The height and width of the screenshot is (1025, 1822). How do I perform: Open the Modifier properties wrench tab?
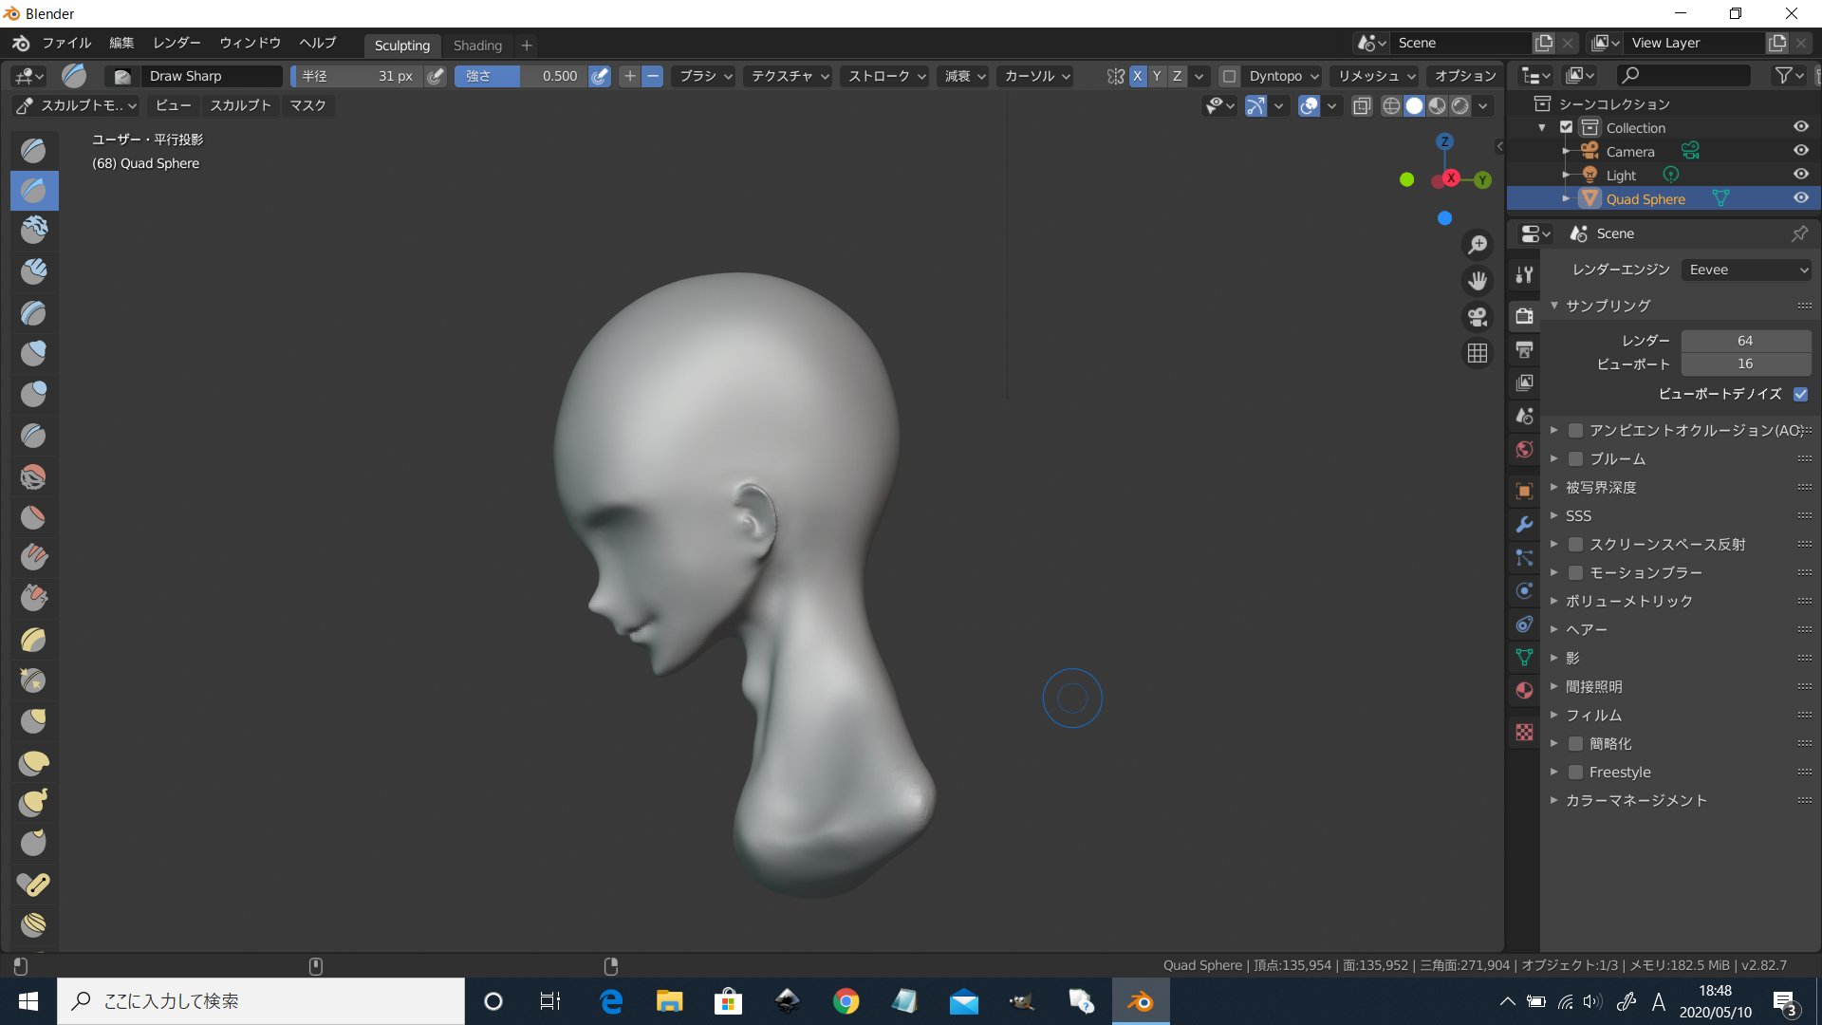click(1524, 524)
